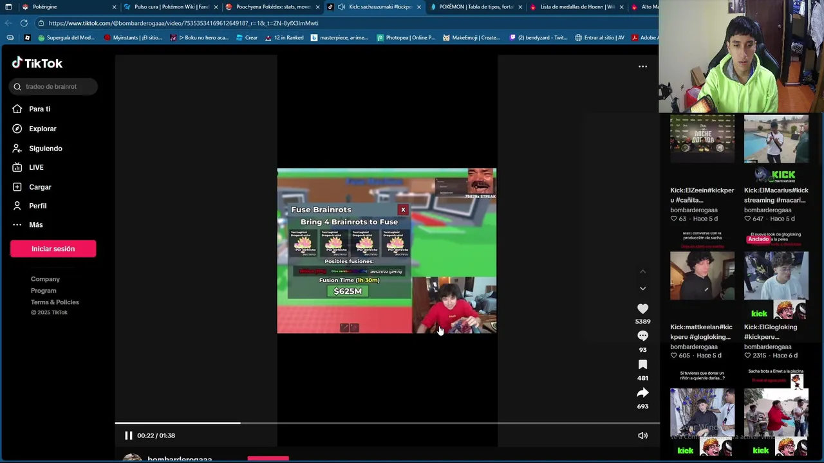Open the Kick:ElZeein video thumbnail

pos(702,139)
